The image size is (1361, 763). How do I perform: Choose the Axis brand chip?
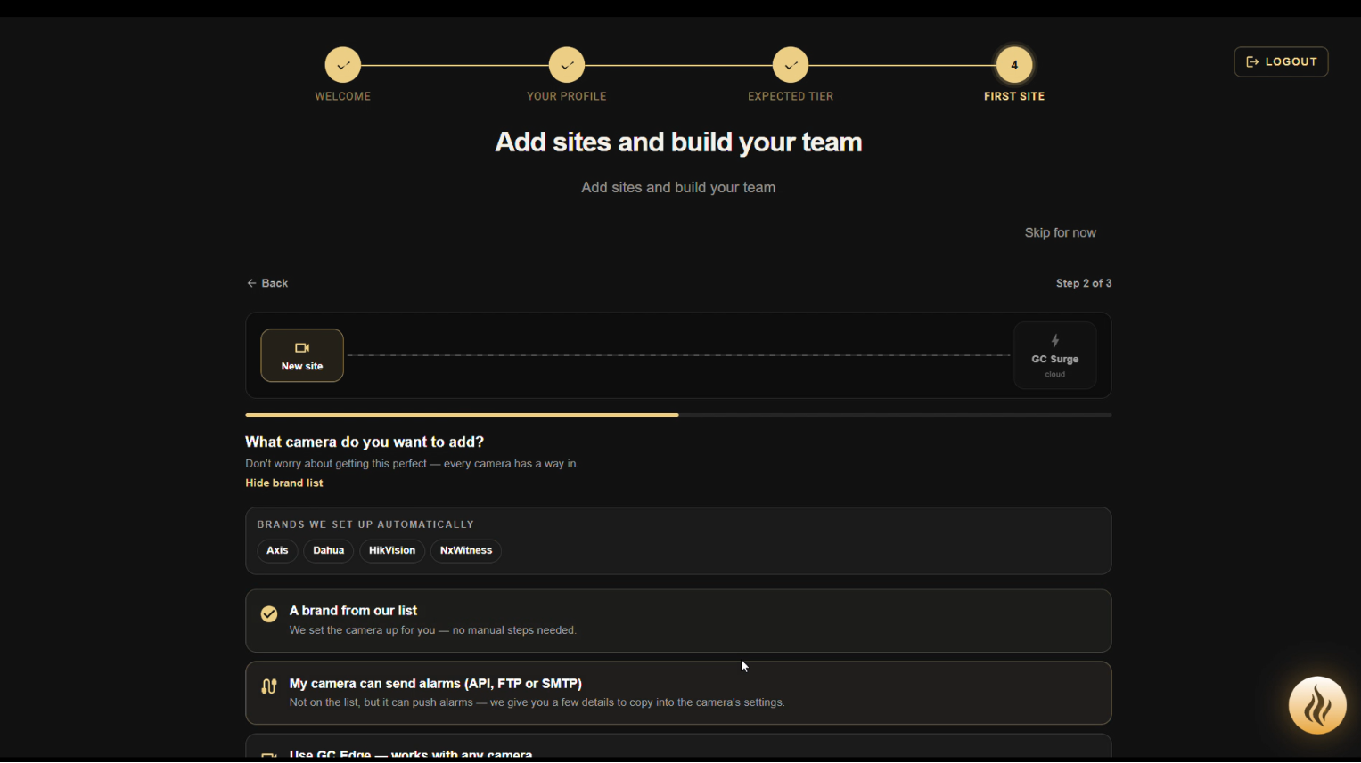277,550
